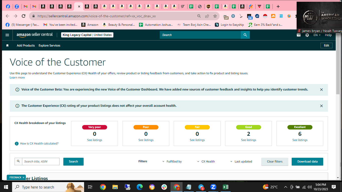Viewport: 342px width, 192px height.
Task: Open Task View on the taskbar
Action: tap(90, 187)
